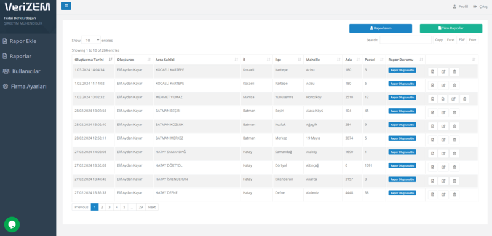View document of BATMAN KOZLUK report

pyautogui.click(x=432, y=127)
